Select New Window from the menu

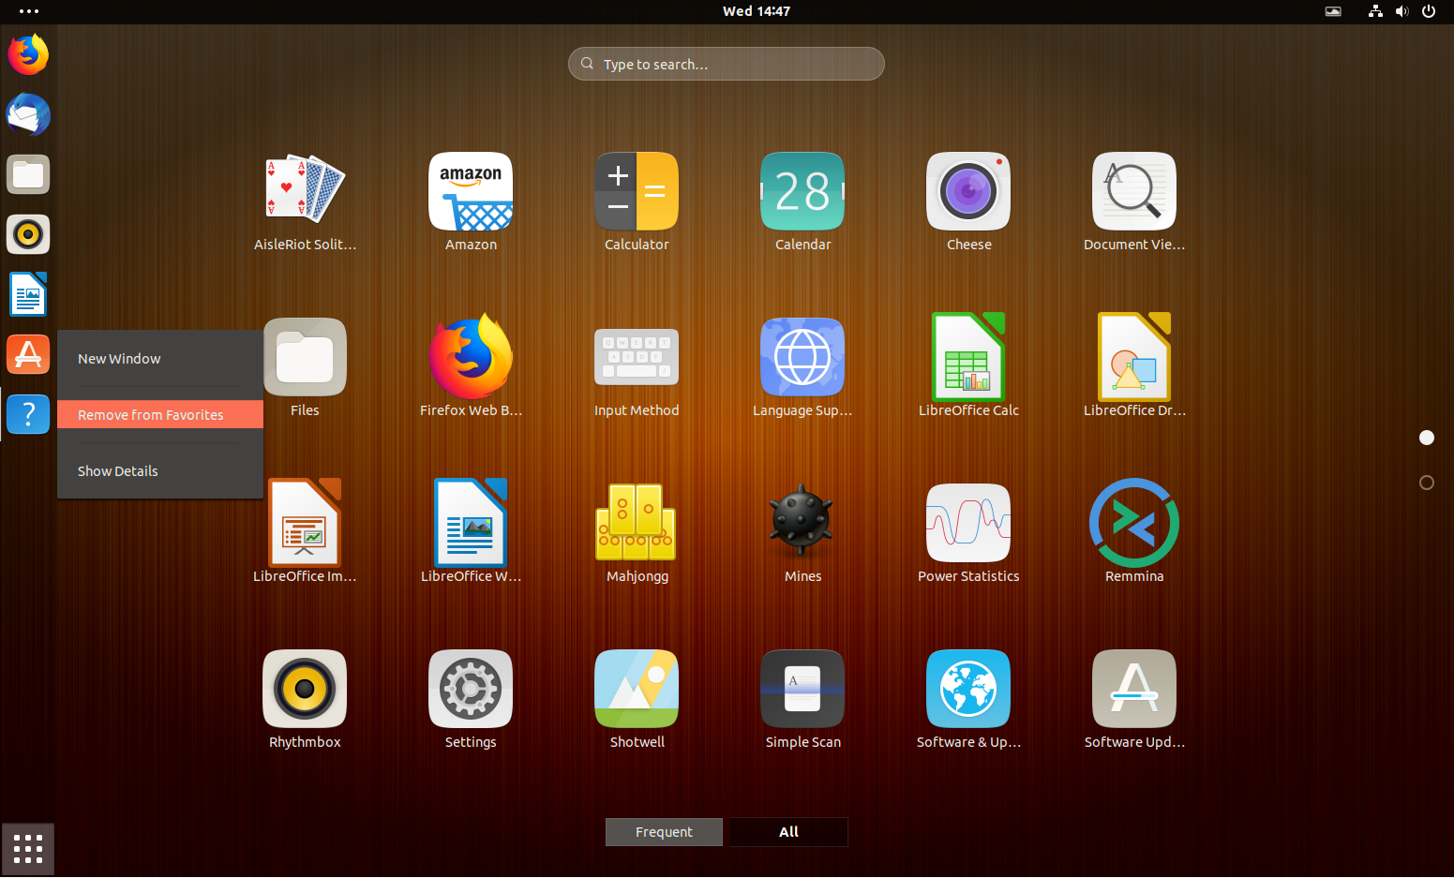[119, 358]
